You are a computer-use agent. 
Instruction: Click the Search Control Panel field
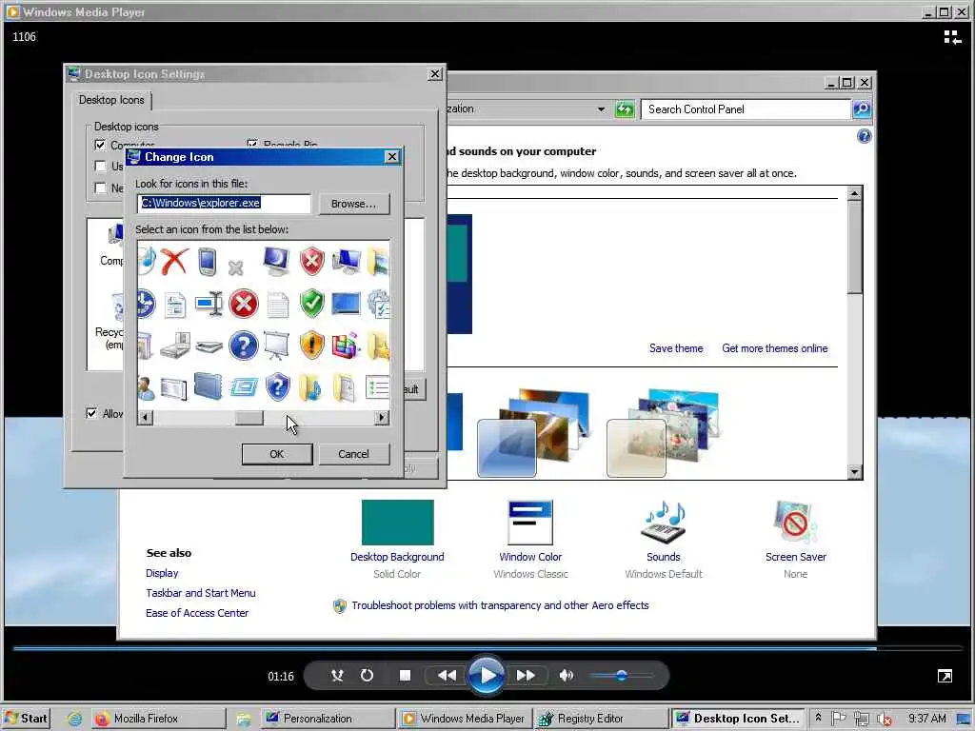point(746,109)
